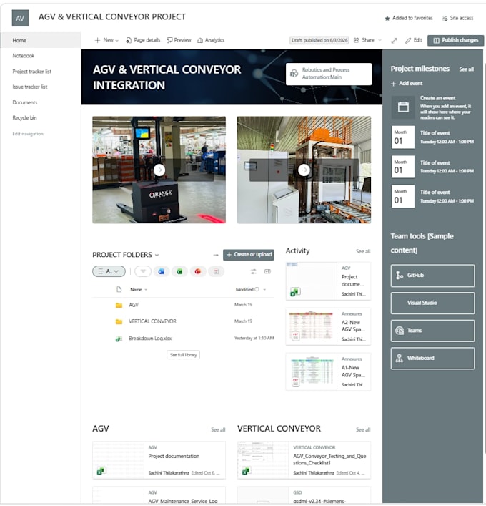Click See all beside AGV section
486x506 pixels.
(x=218, y=430)
